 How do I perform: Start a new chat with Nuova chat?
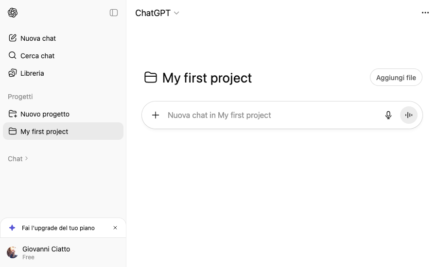[x=38, y=38]
